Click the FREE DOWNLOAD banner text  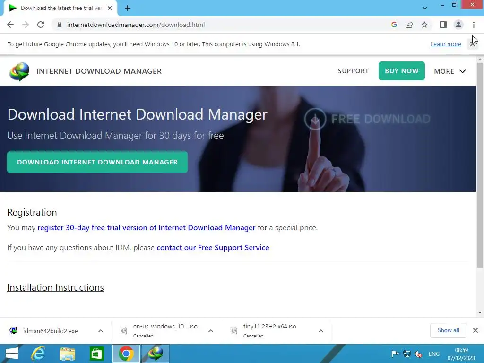pos(381,119)
